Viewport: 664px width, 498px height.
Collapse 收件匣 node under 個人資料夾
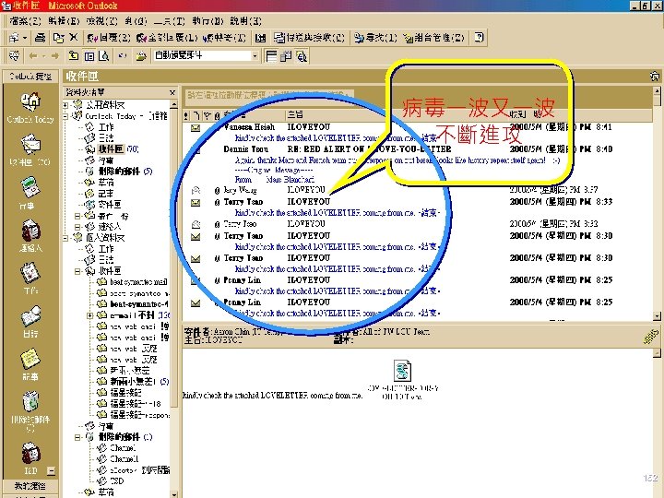(77, 271)
